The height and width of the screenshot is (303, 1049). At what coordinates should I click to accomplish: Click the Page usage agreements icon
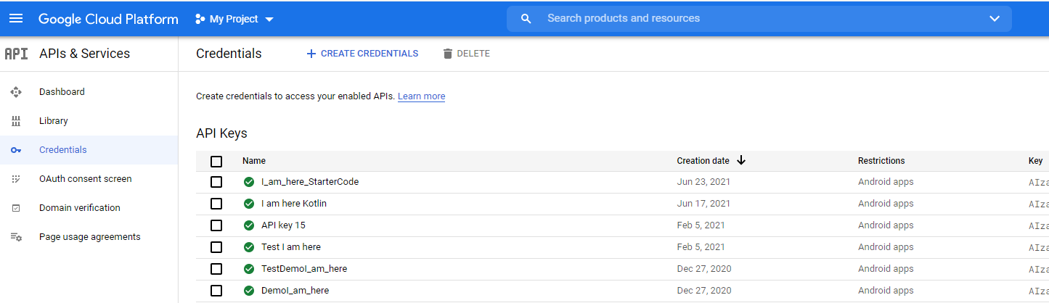coord(16,237)
